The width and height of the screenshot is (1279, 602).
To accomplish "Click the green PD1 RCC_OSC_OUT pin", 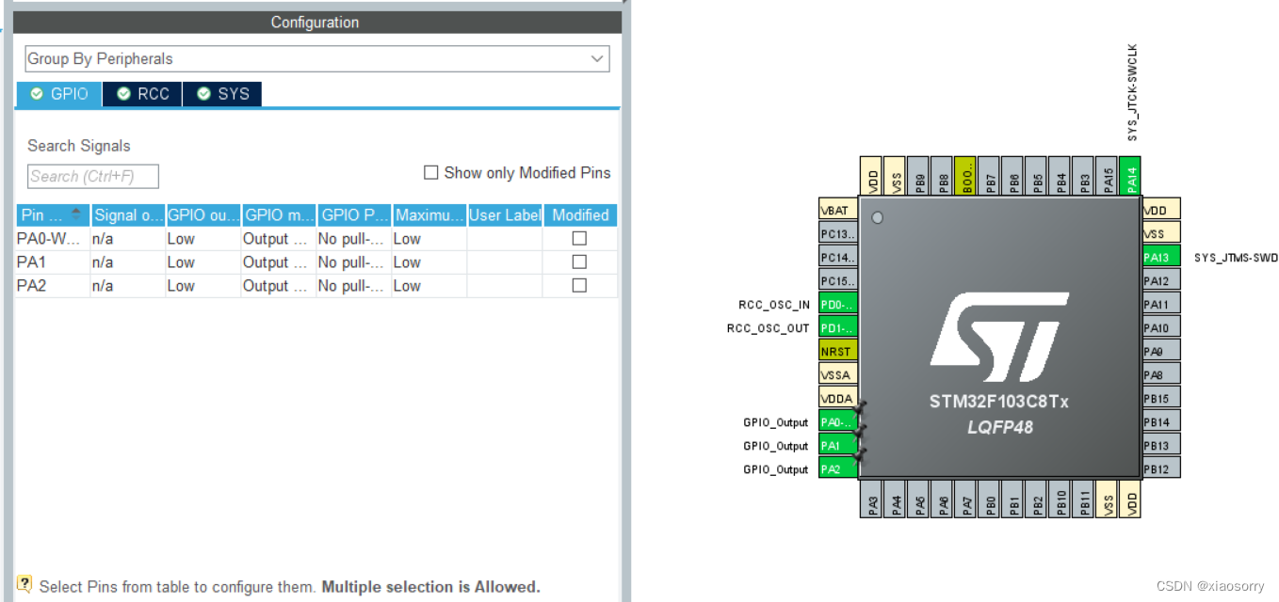I will click(837, 328).
